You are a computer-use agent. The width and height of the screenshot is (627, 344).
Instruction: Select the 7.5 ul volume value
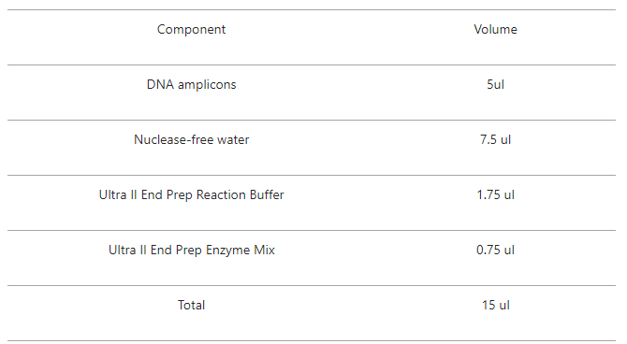[495, 139]
